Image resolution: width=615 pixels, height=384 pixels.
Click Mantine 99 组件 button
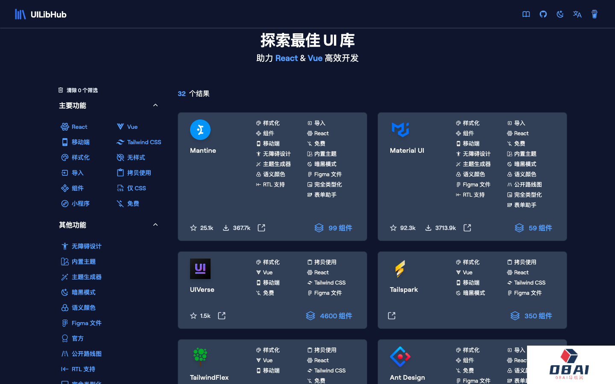[x=334, y=228]
